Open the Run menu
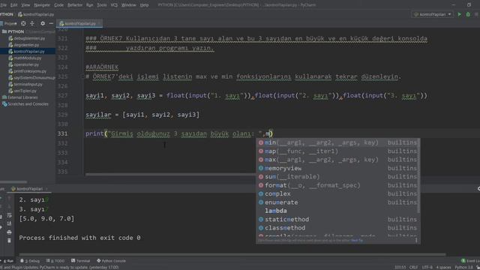480x270 pixels. tap(90, 5)
